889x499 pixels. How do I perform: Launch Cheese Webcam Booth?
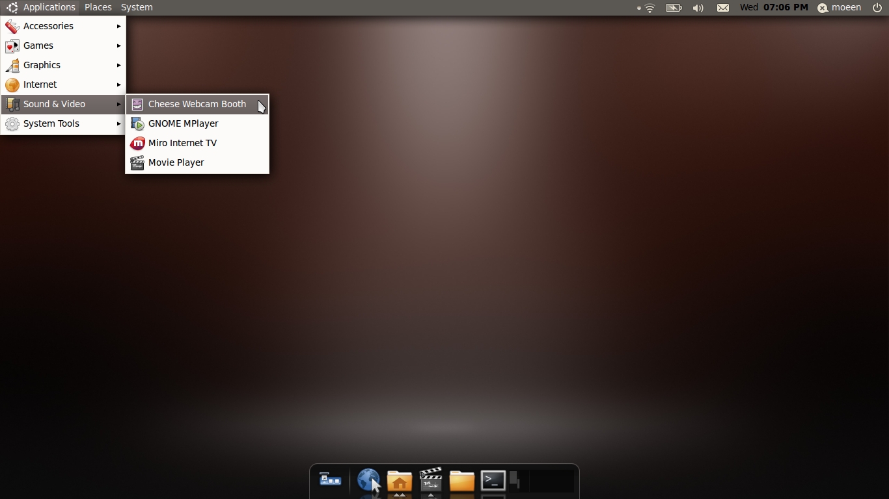[197, 104]
